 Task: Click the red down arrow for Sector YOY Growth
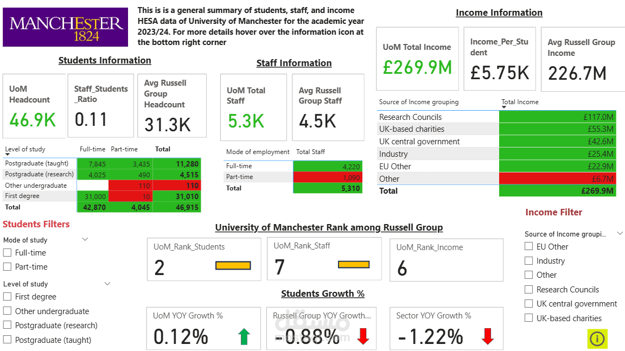pos(487,336)
